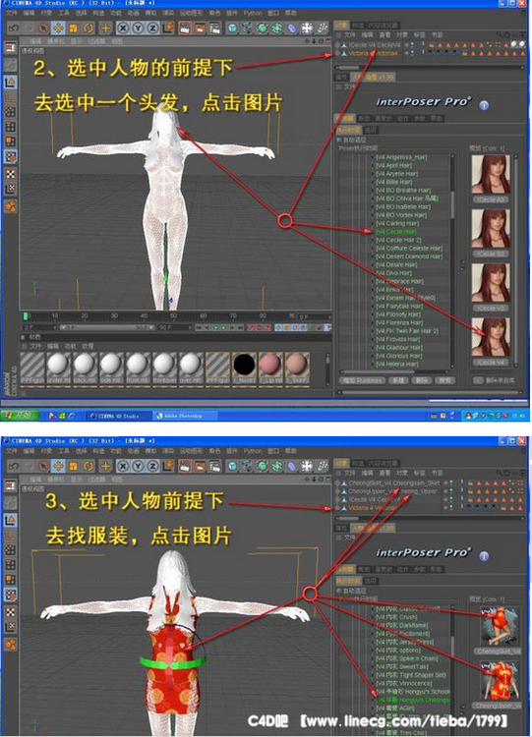The height and width of the screenshot is (737, 532).
Task: Click 删除 button in upper interPoser panel
Action: point(422,380)
